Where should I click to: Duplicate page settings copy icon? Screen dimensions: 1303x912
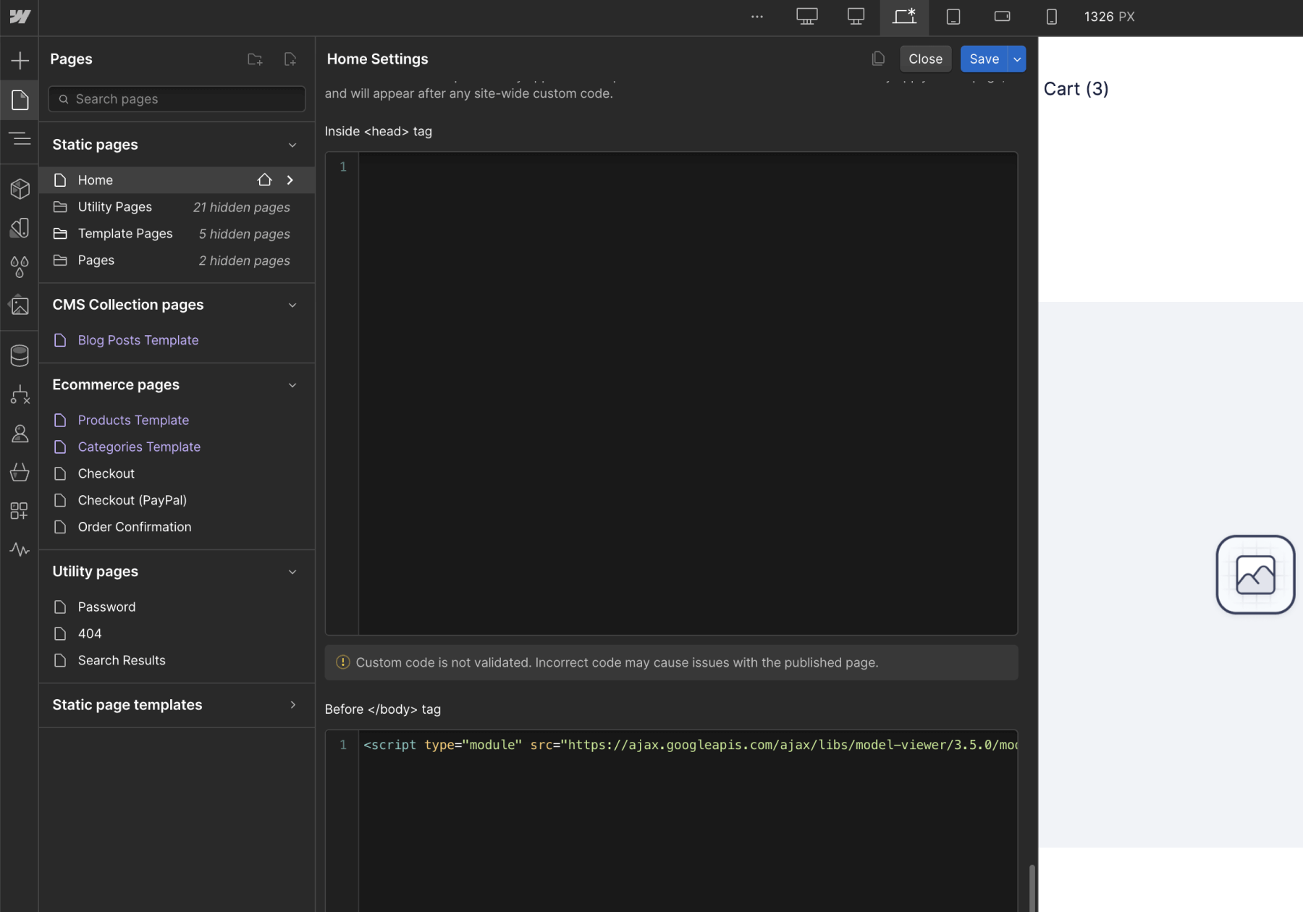(x=878, y=59)
